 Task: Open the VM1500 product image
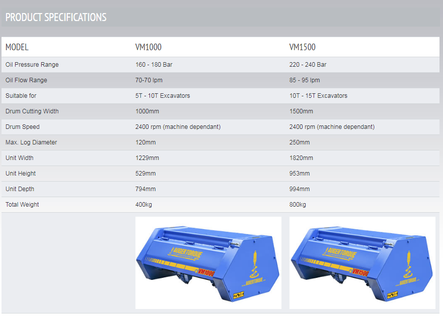(x=362, y=263)
